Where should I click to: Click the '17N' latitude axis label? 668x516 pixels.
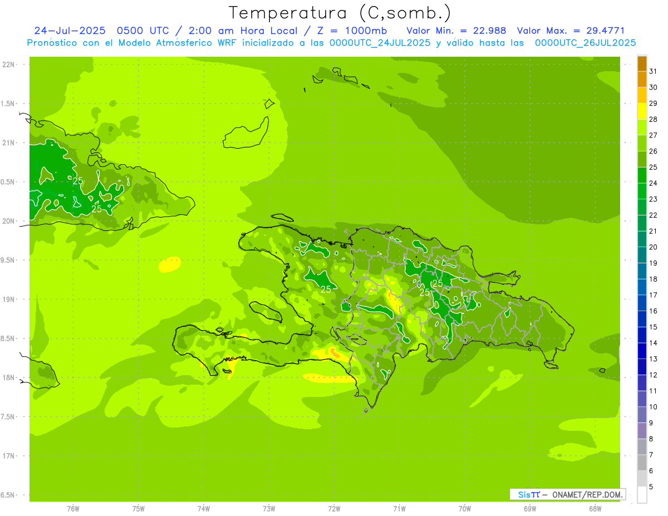pyautogui.click(x=9, y=456)
